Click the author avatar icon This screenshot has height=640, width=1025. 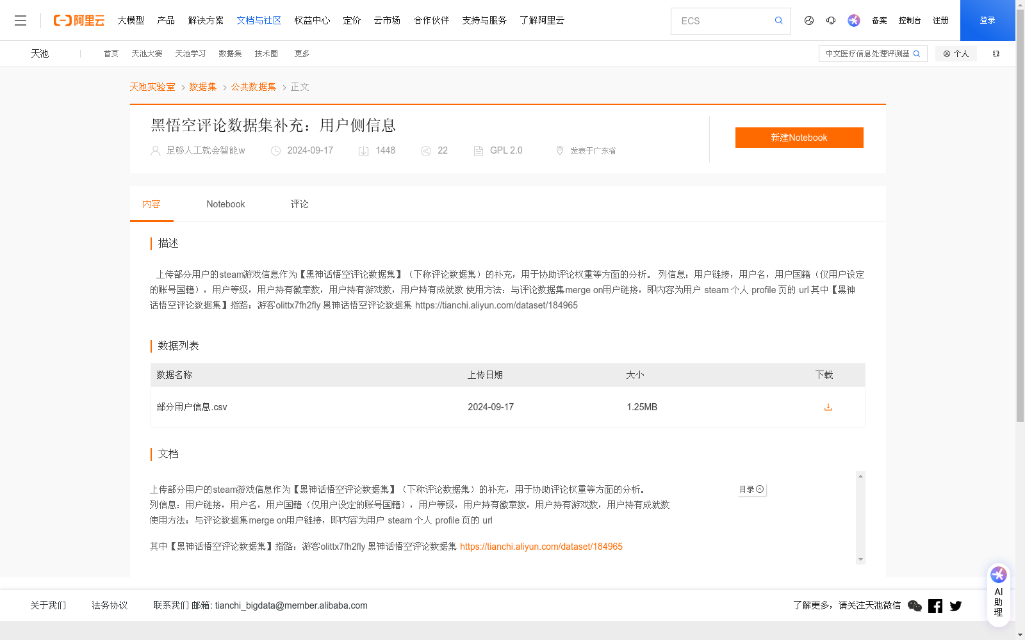(x=155, y=151)
